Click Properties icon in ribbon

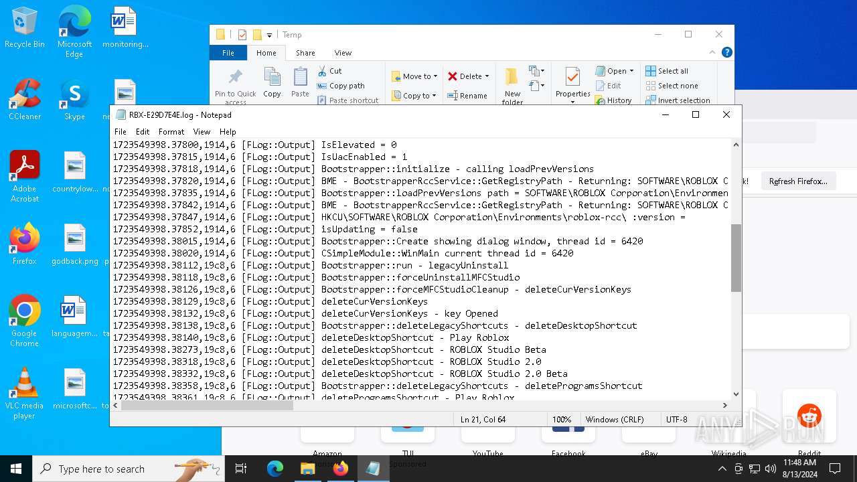(x=572, y=78)
